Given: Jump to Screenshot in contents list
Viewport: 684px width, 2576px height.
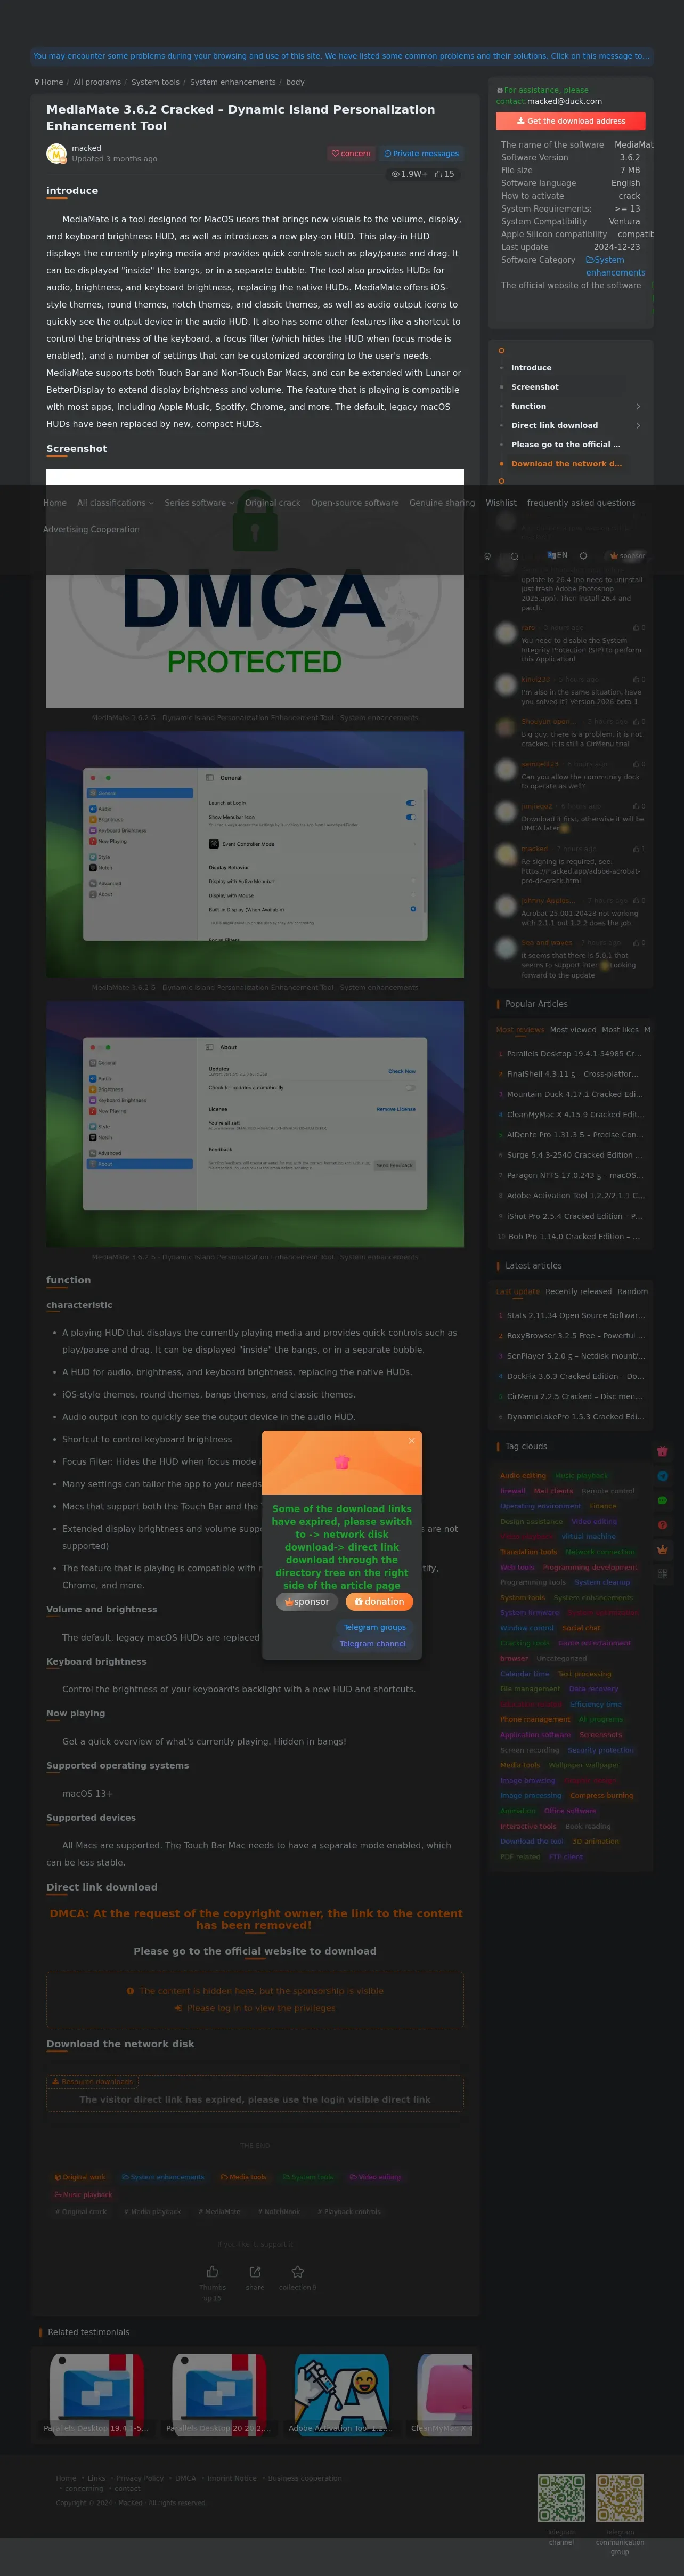Looking at the screenshot, I should 535,387.
